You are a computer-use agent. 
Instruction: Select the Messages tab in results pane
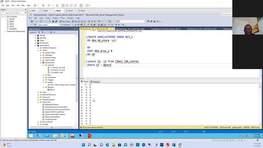coord(95,82)
